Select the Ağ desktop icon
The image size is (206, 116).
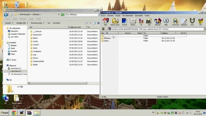[5, 100]
